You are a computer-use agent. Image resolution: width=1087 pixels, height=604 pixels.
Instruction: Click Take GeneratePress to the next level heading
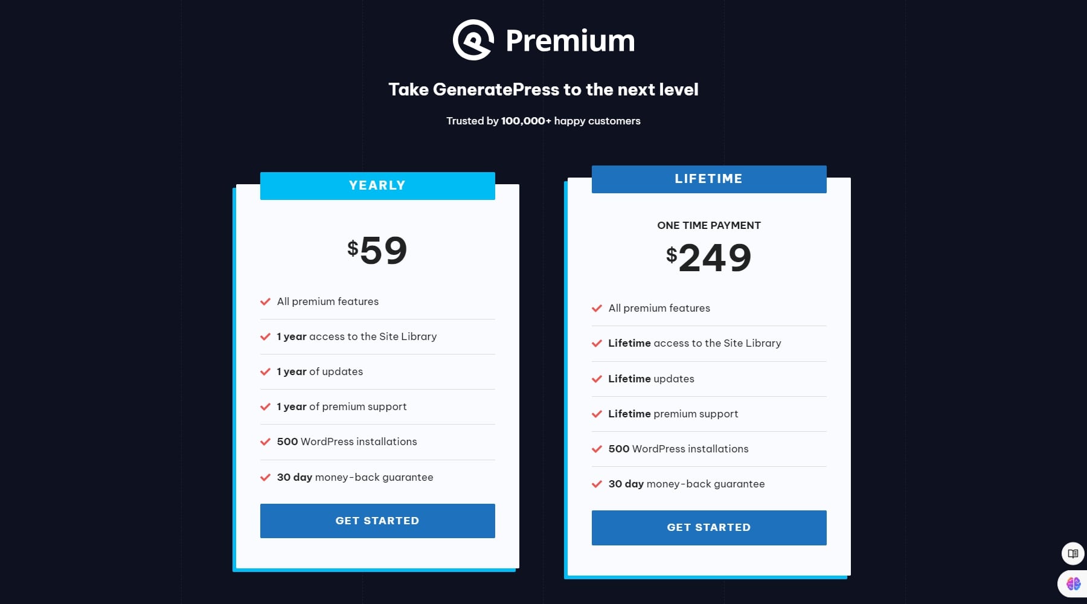pyautogui.click(x=543, y=89)
